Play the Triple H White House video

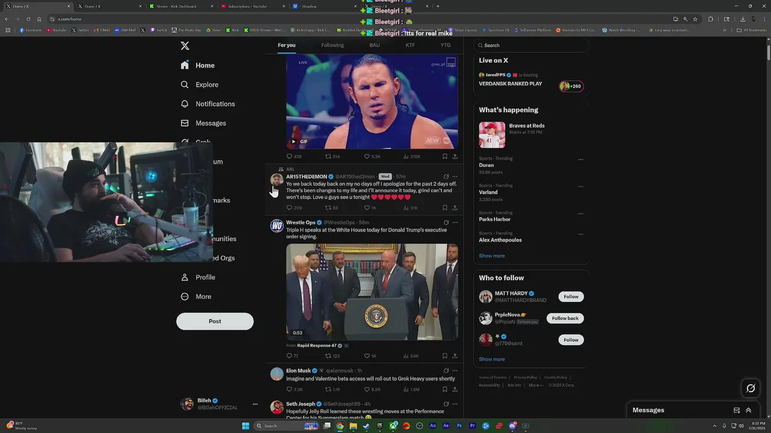point(372,292)
